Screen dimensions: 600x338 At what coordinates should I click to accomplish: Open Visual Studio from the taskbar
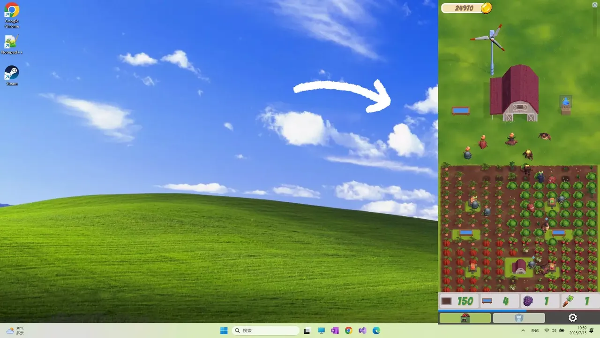(362, 330)
